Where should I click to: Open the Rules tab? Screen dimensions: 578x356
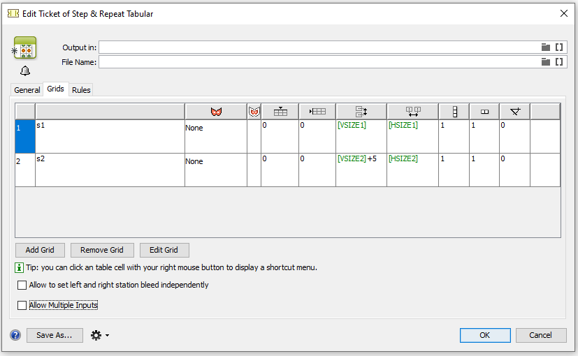tap(81, 90)
